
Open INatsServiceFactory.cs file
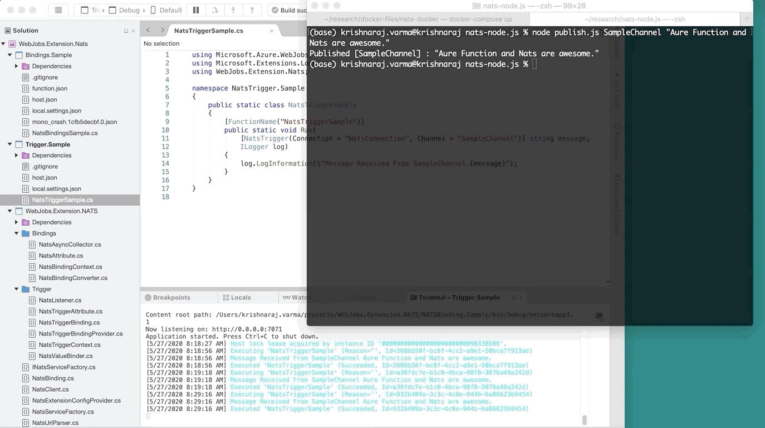(63, 367)
